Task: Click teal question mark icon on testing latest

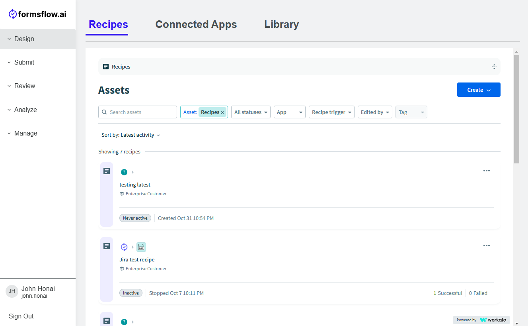Action: pos(124,172)
